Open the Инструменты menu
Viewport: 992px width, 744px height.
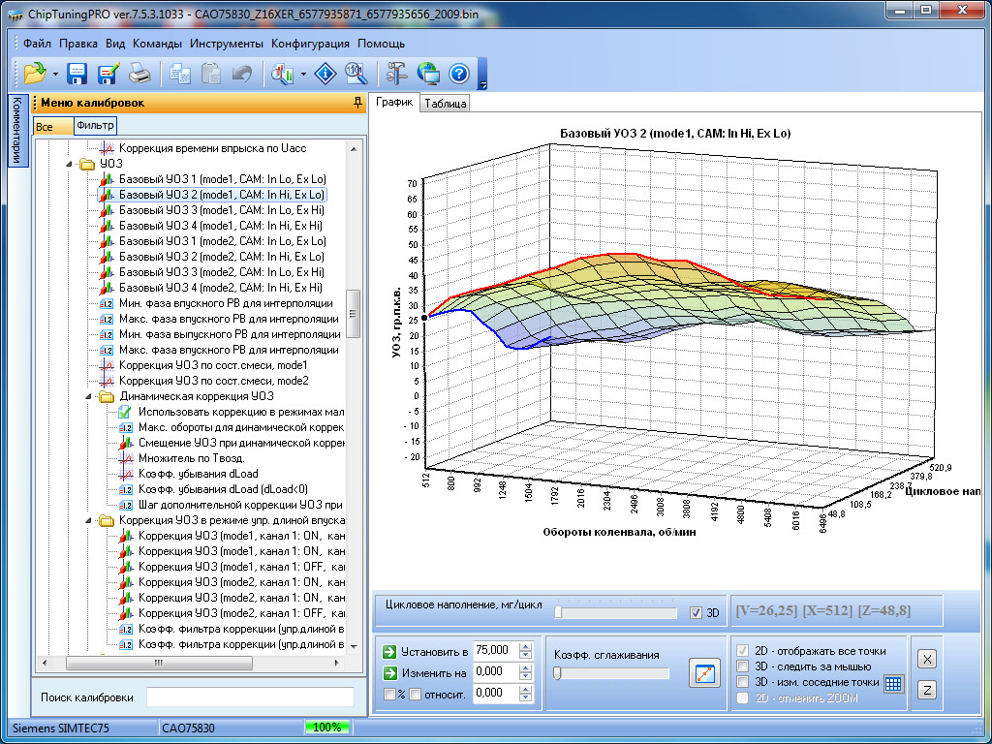pyautogui.click(x=226, y=44)
